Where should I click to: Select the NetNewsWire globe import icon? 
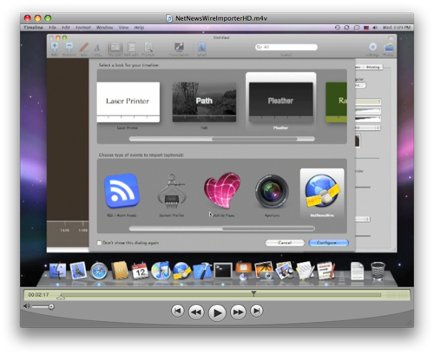322,191
